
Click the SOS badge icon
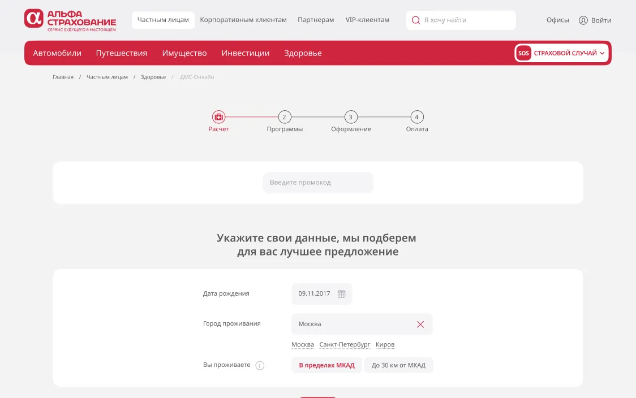tap(523, 53)
